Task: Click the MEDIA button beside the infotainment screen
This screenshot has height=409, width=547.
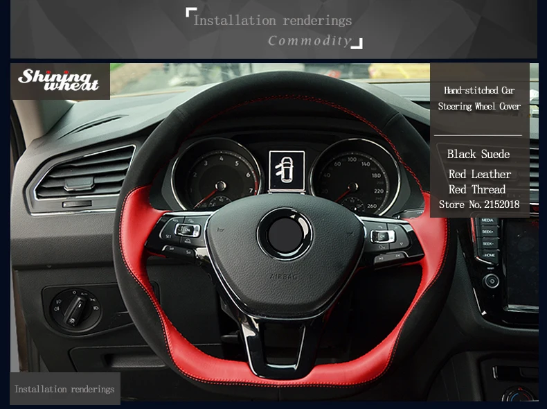Action: [487, 220]
